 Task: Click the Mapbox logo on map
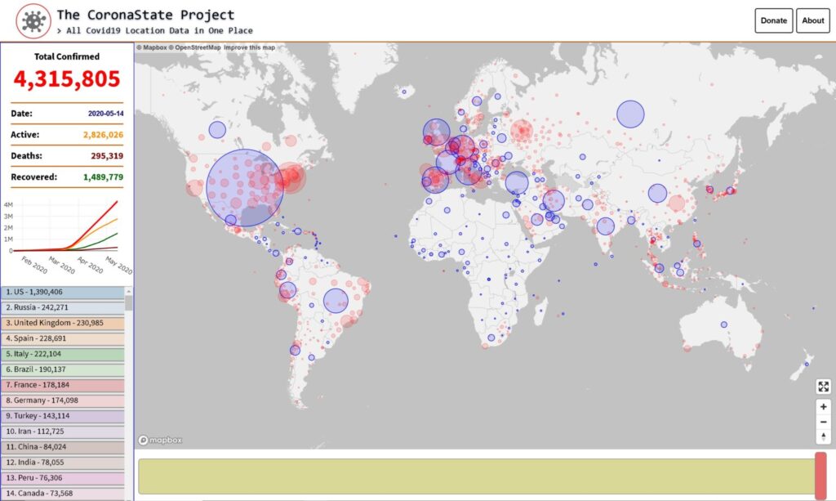[160, 440]
